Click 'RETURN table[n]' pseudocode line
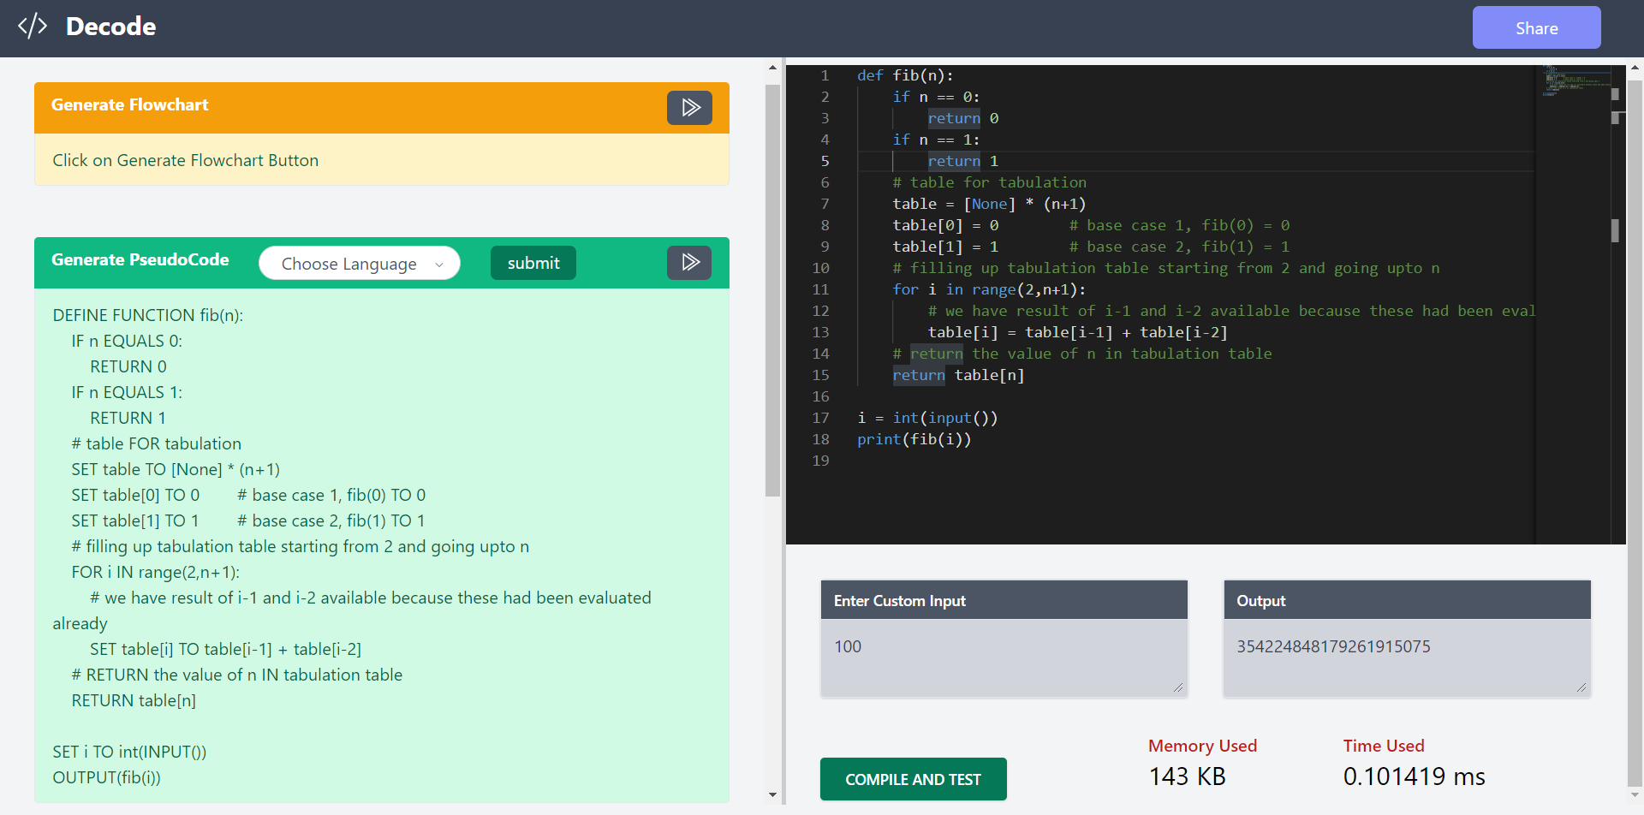Image resolution: width=1644 pixels, height=815 pixels. [134, 700]
